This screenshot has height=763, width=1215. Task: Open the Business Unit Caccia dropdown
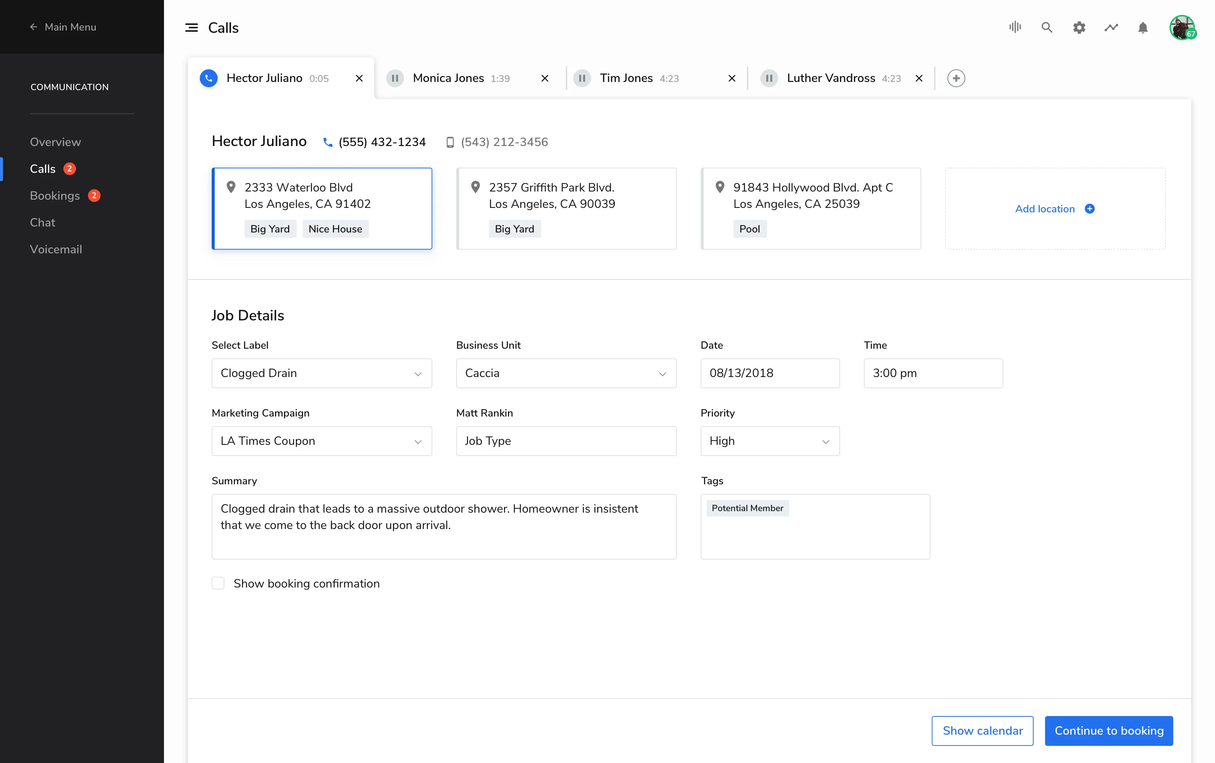pos(566,373)
